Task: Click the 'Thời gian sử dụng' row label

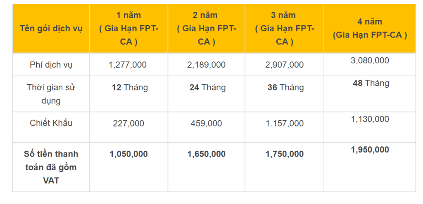Action: (51, 94)
